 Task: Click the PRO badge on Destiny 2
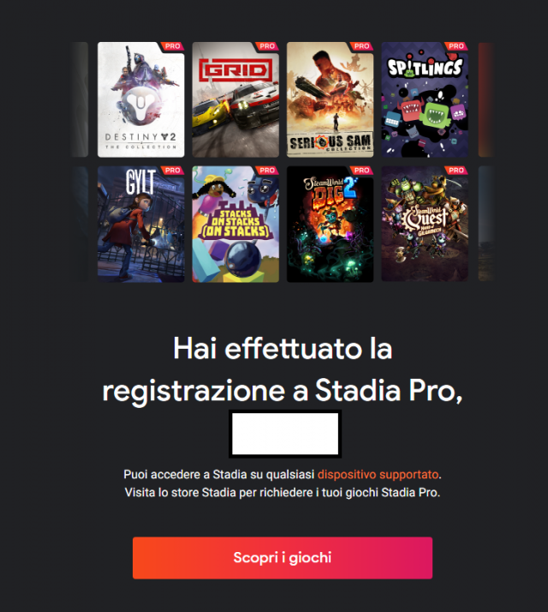172,46
